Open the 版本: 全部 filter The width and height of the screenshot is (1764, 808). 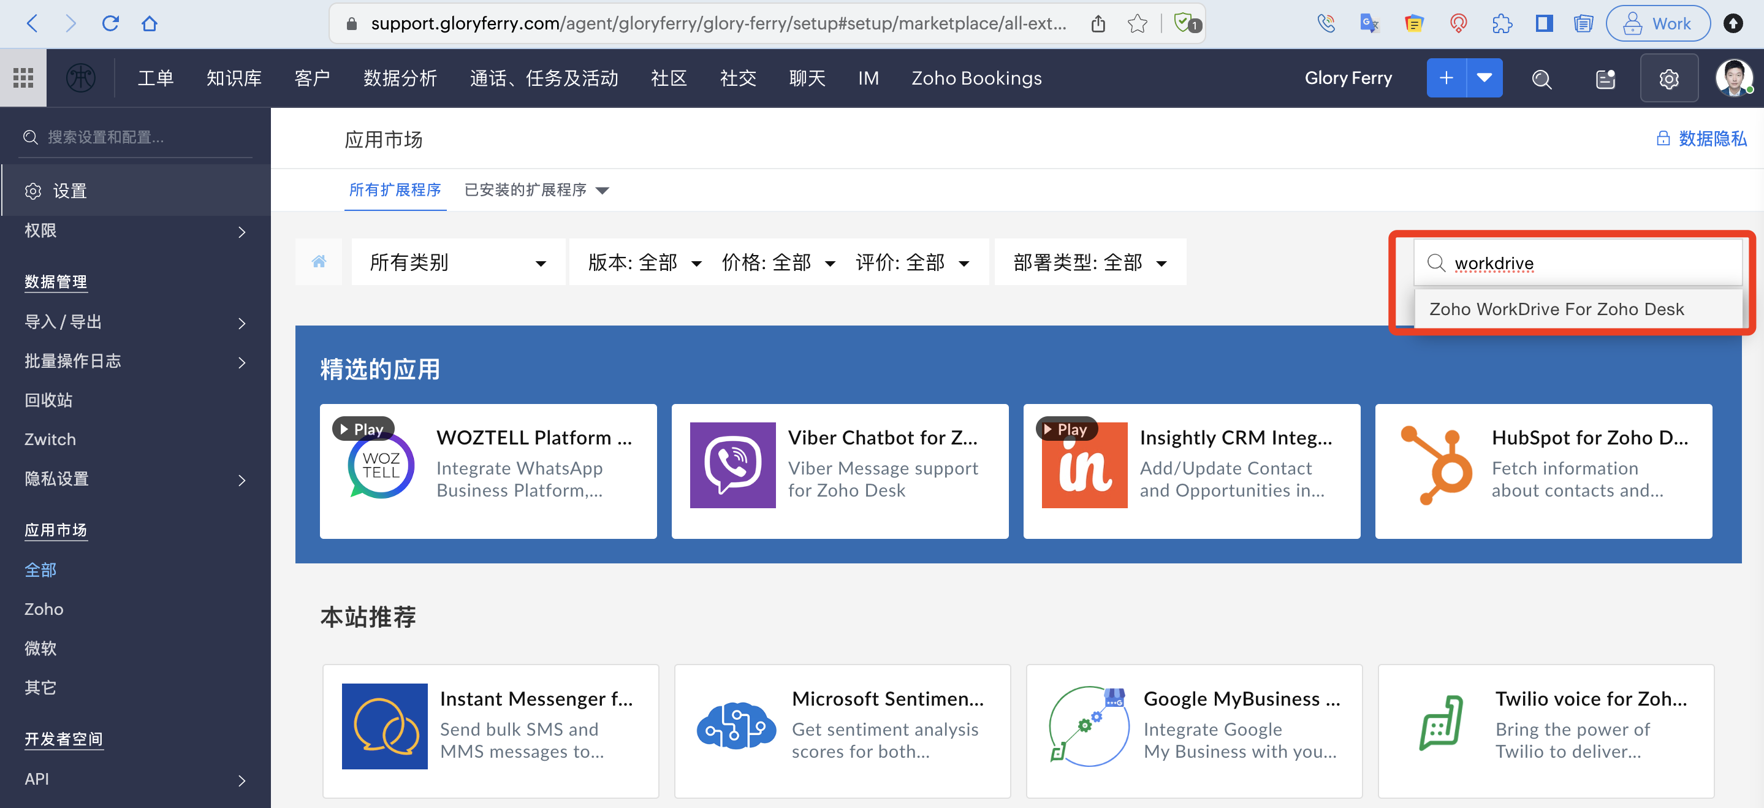pyautogui.click(x=644, y=262)
